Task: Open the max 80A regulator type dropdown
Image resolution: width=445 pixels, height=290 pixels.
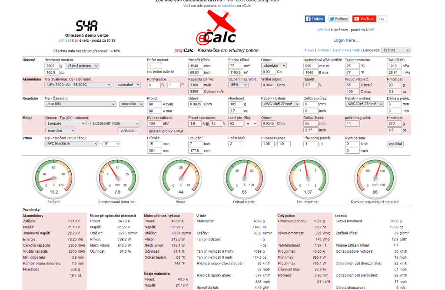Action: tap(80, 104)
